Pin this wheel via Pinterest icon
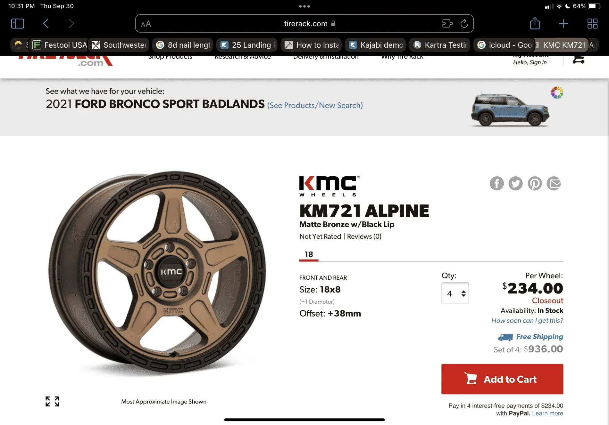The height and width of the screenshot is (425, 609). click(x=535, y=183)
